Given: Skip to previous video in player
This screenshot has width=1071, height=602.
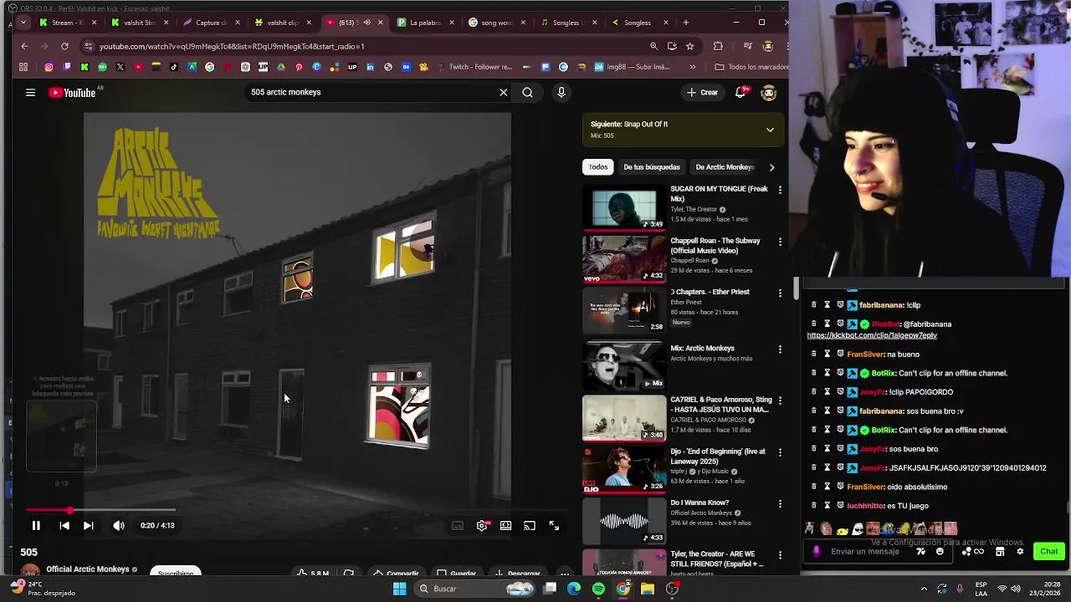Looking at the screenshot, I should tap(64, 526).
